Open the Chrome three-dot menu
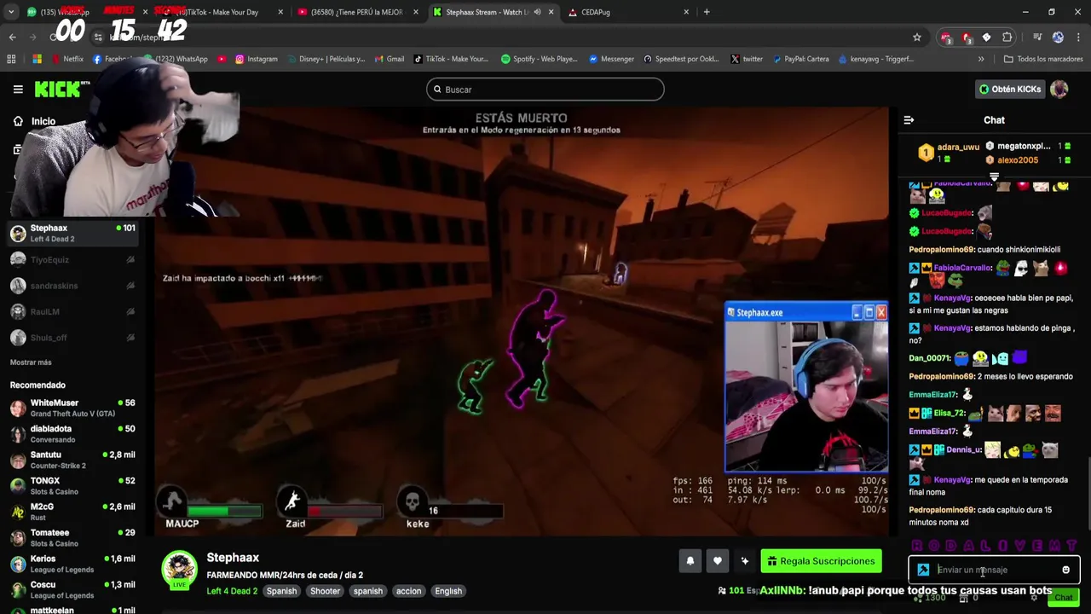The image size is (1091, 614). click(1078, 38)
